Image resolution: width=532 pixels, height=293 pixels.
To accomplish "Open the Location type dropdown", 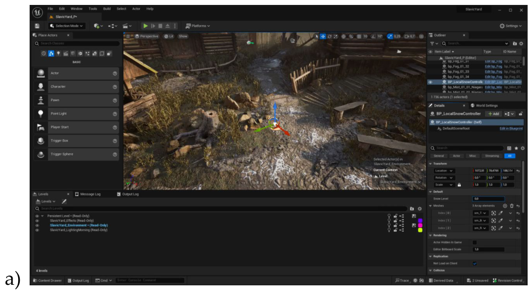I will click(444, 171).
